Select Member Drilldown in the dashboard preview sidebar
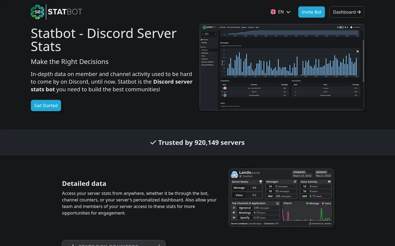The width and height of the screenshot is (395, 246). [207, 62]
